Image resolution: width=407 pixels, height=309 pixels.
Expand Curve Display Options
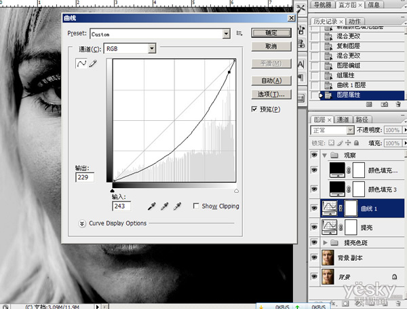pyautogui.click(x=82, y=223)
